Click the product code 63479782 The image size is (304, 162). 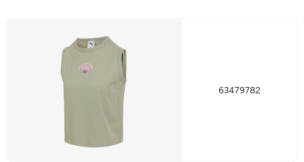(x=239, y=90)
